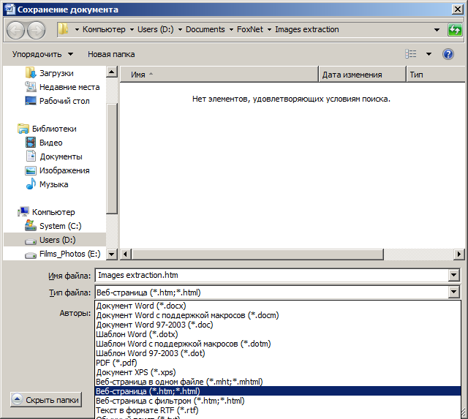Click the Новая папка button
468x419 pixels.
[111, 54]
